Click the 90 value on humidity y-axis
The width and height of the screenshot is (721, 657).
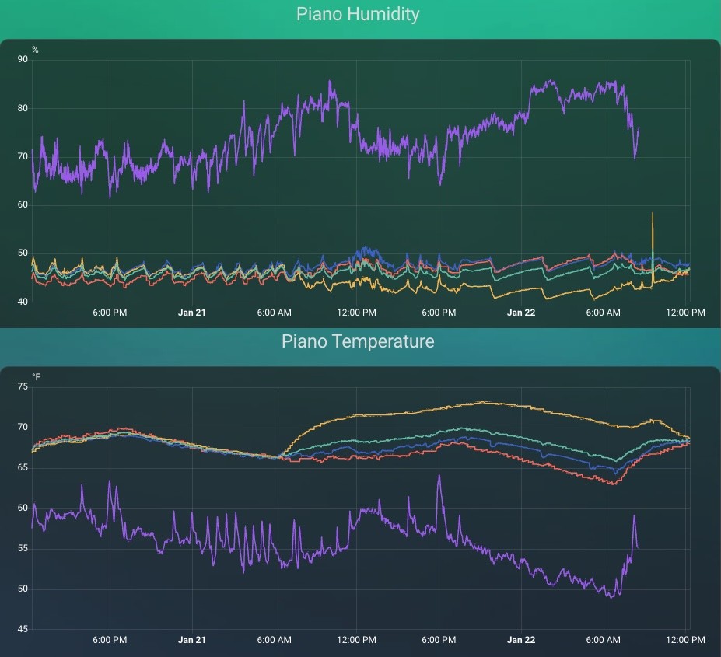tap(23, 59)
